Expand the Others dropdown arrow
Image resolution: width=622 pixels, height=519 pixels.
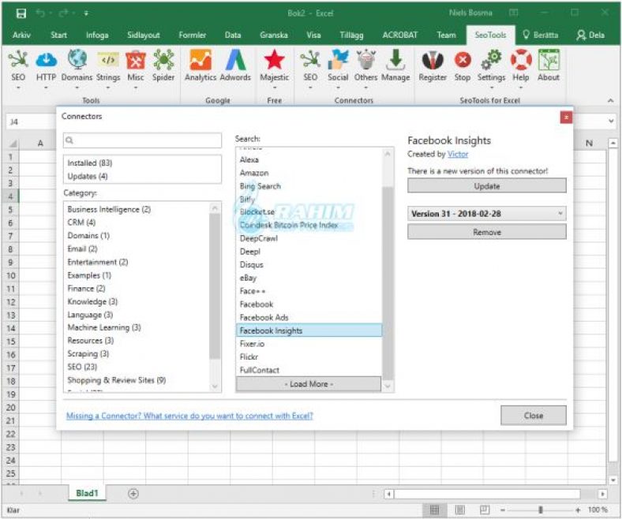point(365,88)
